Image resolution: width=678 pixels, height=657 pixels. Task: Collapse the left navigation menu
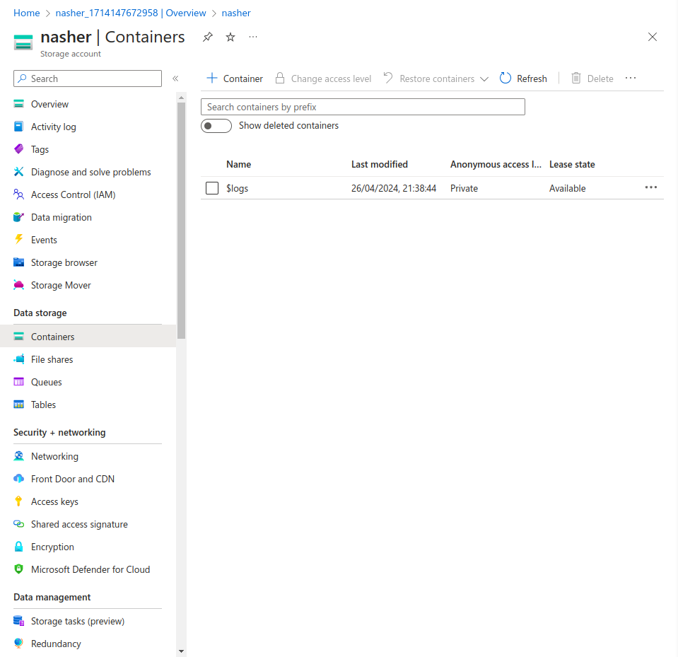click(x=175, y=79)
